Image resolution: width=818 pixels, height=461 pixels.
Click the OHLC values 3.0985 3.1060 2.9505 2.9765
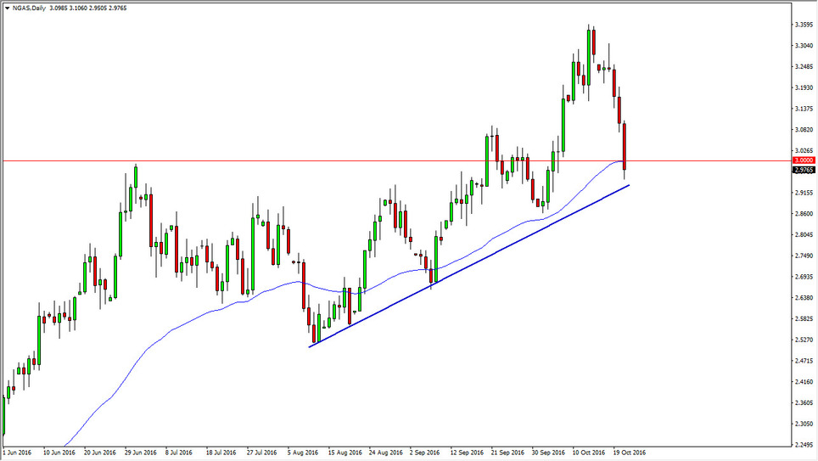tap(88, 8)
